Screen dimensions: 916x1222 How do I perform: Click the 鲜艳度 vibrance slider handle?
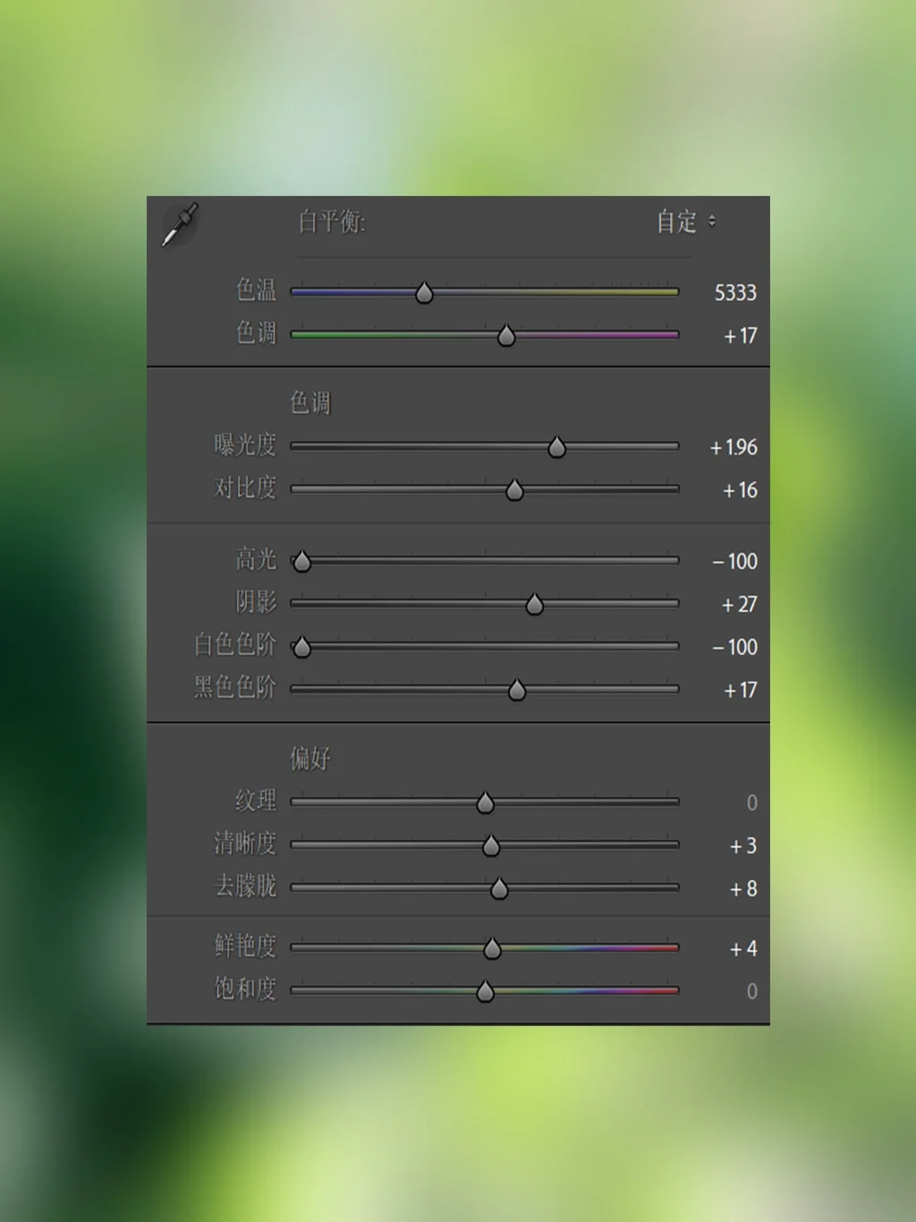(492, 949)
